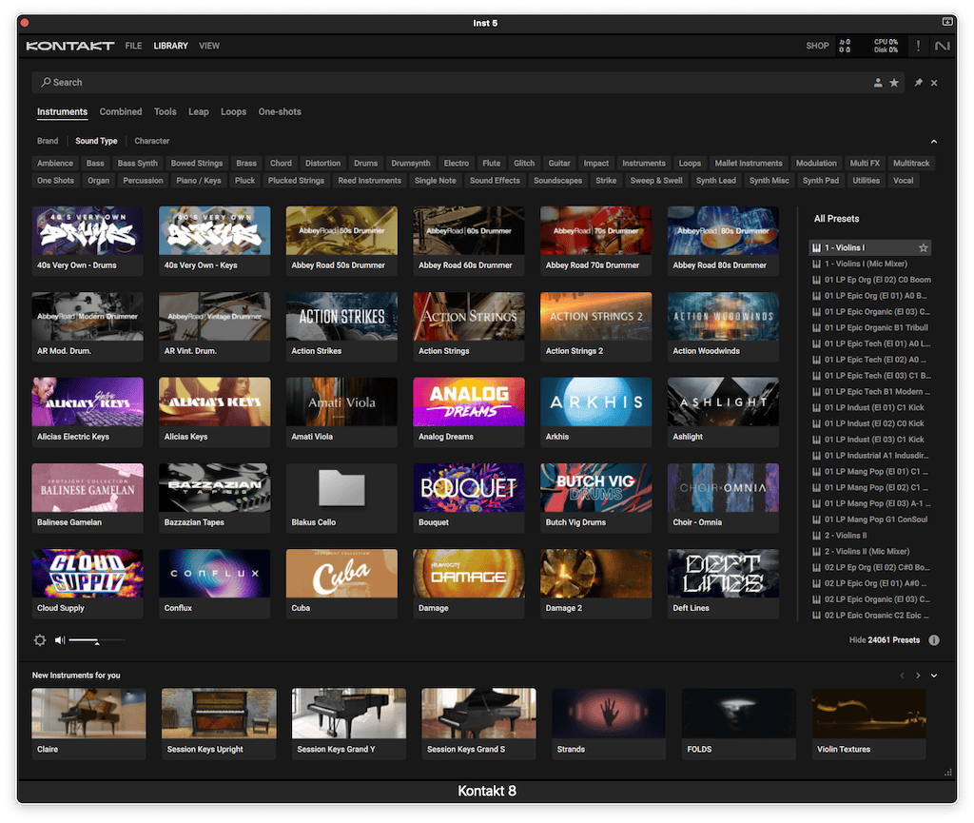Click the user content filter icon
974x823 pixels.
point(878,83)
